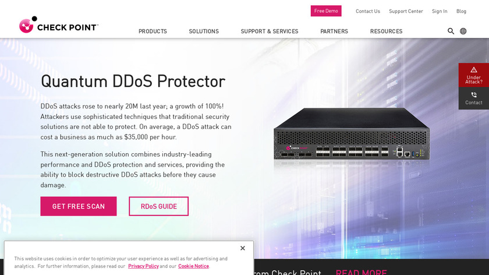Open the Privacy Policy link
This screenshot has height=275, width=489.
pos(143,266)
